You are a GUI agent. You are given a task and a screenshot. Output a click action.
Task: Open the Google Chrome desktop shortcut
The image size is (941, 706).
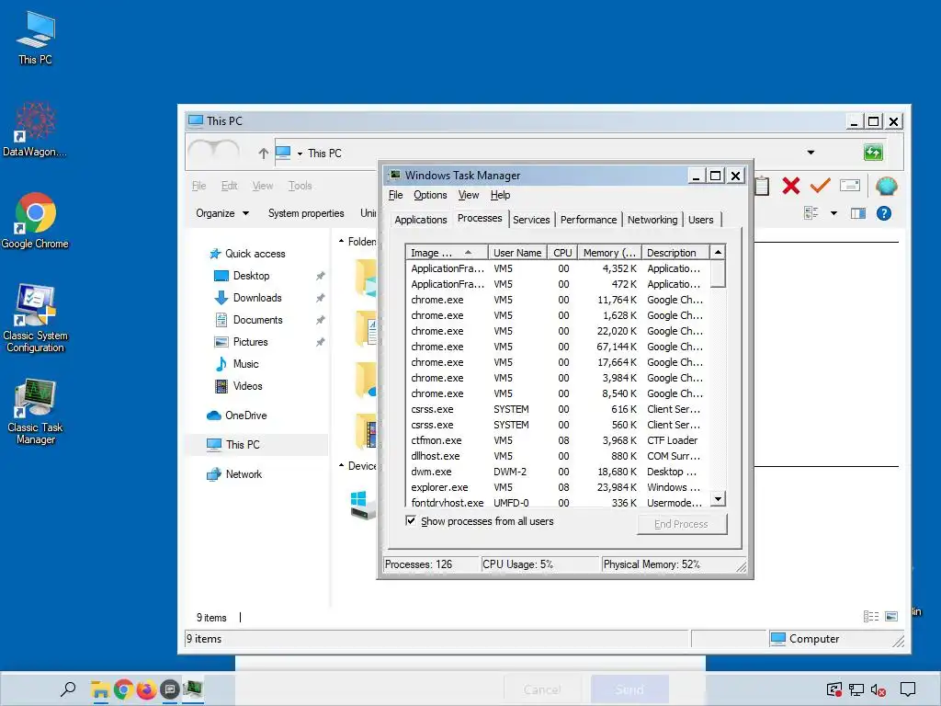click(x=35, y=221)
